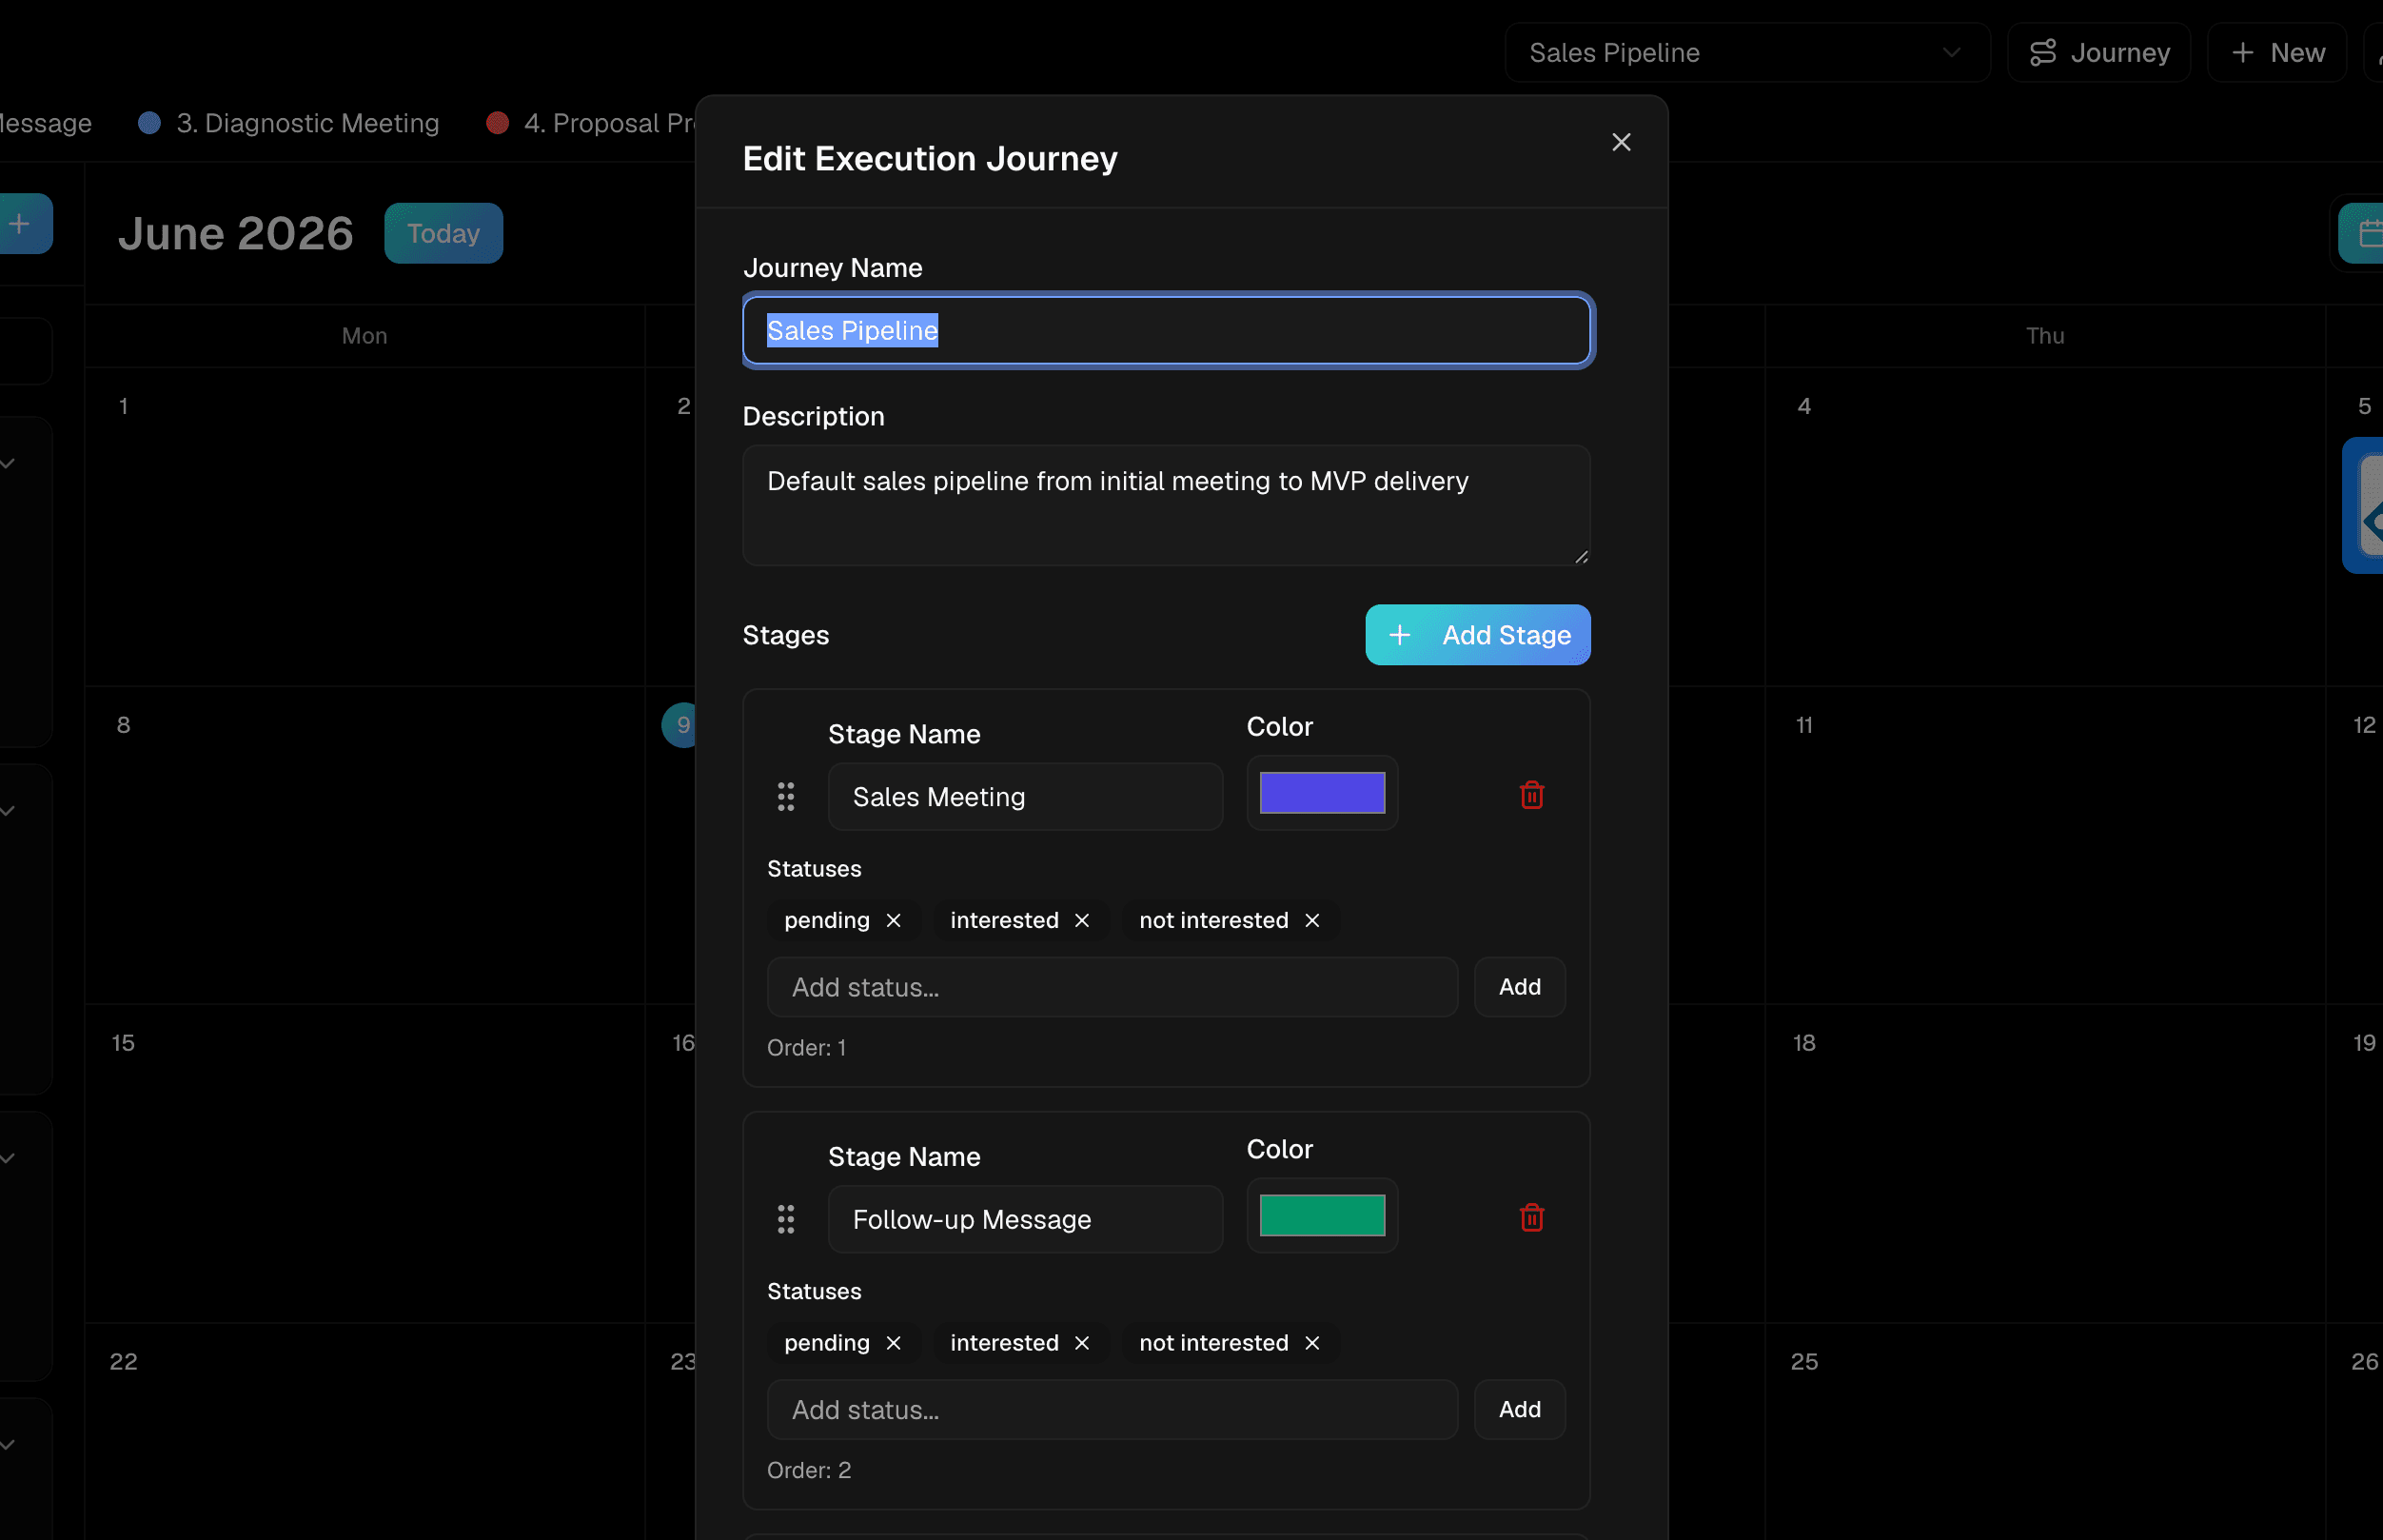Select June 18 in the calendar
2383x1540 pixels.
pos(1804,1042)
